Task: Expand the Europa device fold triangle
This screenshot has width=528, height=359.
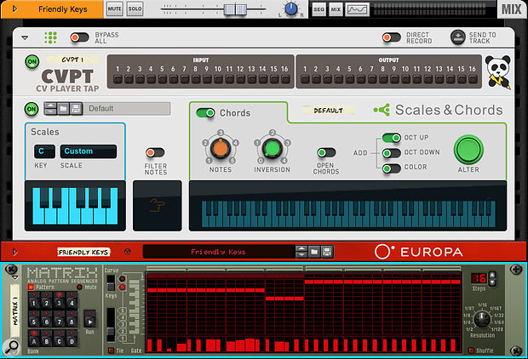Action: tap(14, 252)
